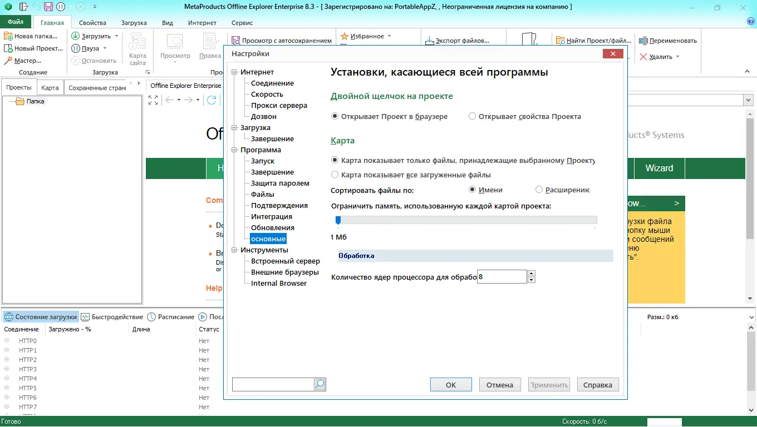Sort files by Имени radio button
Screen dimensions: 757x427
(x=472, y=190)
